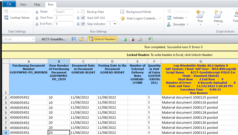Click the remove row icon with red minus
Image resolution: width=238 pixels, height=135 pixels.
click(132, 39)
